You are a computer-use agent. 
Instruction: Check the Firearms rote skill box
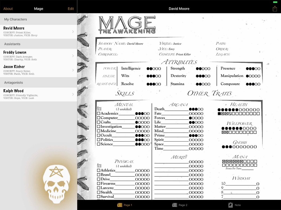pos(99,183)
